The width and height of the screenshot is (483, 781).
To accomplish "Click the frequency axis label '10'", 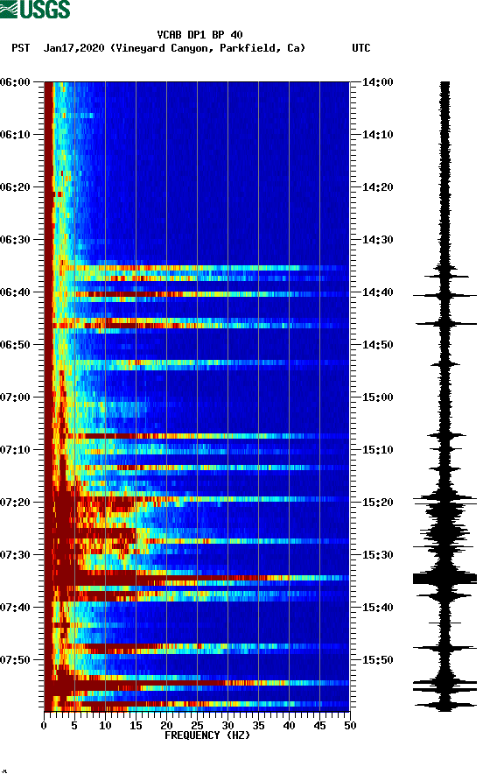I will (105, 726).
